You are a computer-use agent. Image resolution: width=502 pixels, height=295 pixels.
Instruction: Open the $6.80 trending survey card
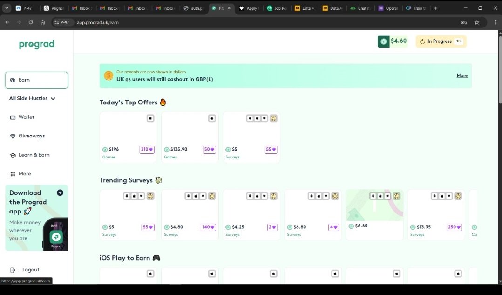coord(313,214)
